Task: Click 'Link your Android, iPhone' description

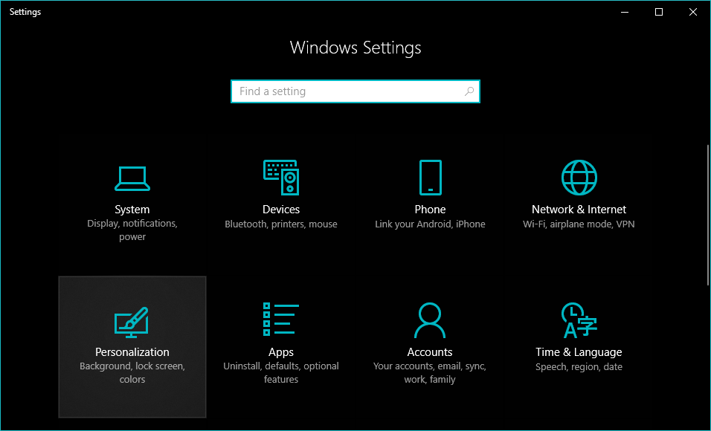Action: [430, 224]
